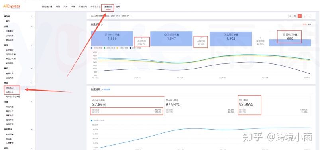The width and height of the screenshot is (320, 150).
Task: Click the icon in the 1,502 order card
Action: 224,34
